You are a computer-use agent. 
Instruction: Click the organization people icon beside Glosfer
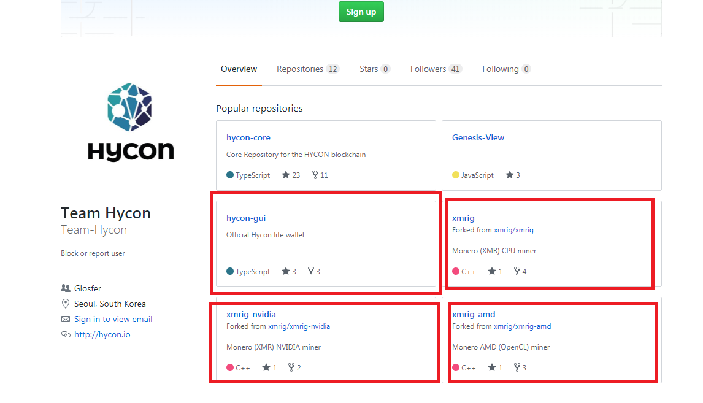pos(66,288)
